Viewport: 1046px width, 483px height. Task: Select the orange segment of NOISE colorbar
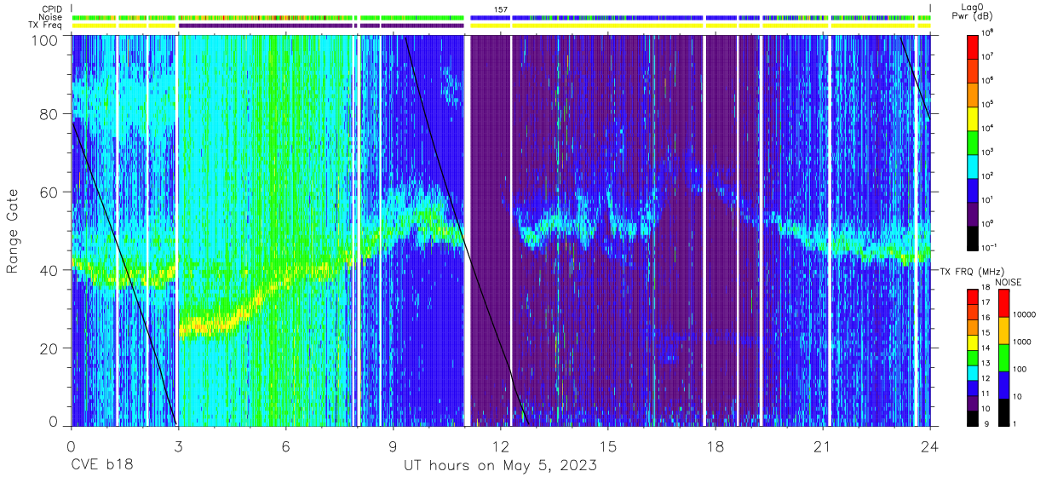[1003, 331]
